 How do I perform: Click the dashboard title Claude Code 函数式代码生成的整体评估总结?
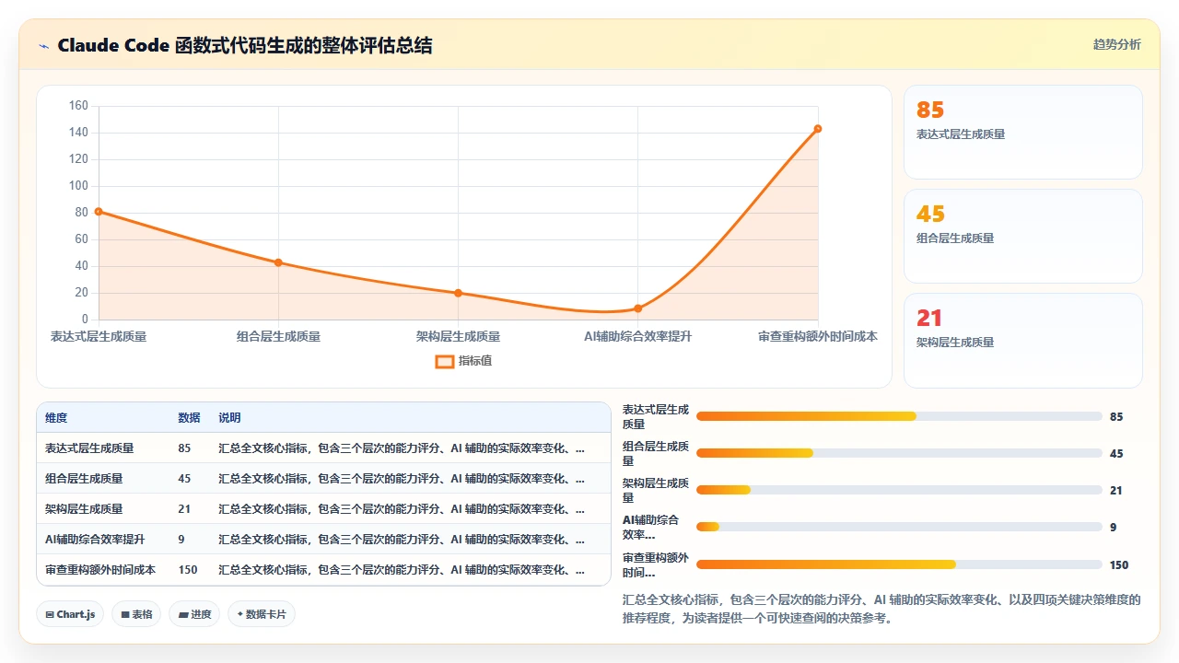pos(245,45)
